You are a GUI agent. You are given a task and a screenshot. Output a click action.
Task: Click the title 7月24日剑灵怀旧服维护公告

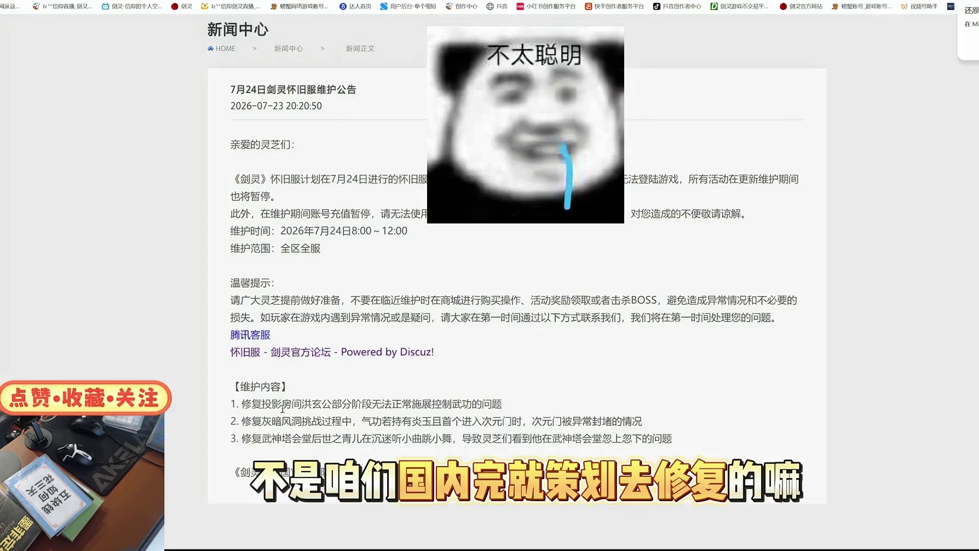point(293,90)
